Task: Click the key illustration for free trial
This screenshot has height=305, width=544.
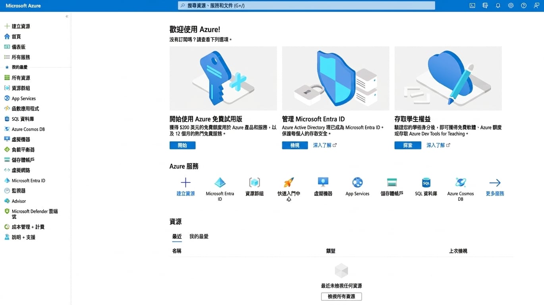Action: [223, 78]
